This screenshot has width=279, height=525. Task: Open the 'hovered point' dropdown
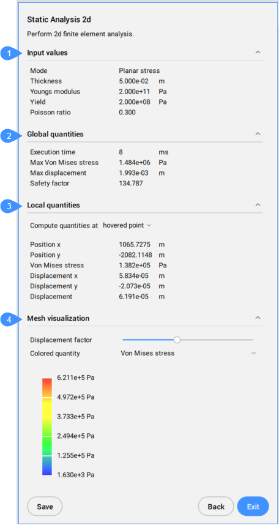point(127,225)
